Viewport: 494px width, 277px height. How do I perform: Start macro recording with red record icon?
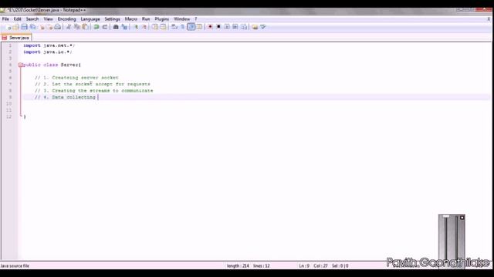pos(210,27)
